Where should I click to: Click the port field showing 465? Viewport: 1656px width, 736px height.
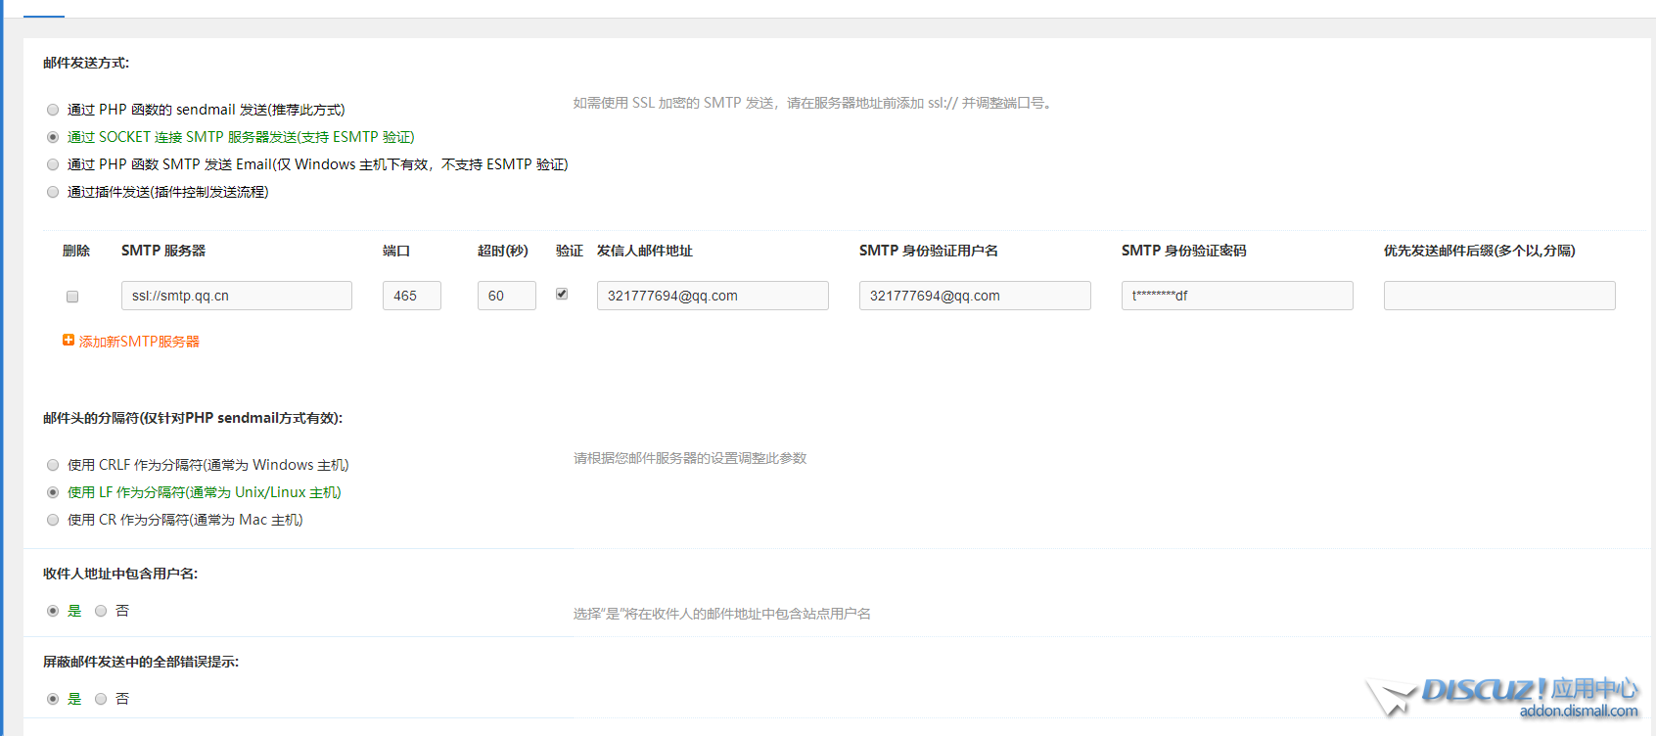pyautogui.click(x=412, y=296)
